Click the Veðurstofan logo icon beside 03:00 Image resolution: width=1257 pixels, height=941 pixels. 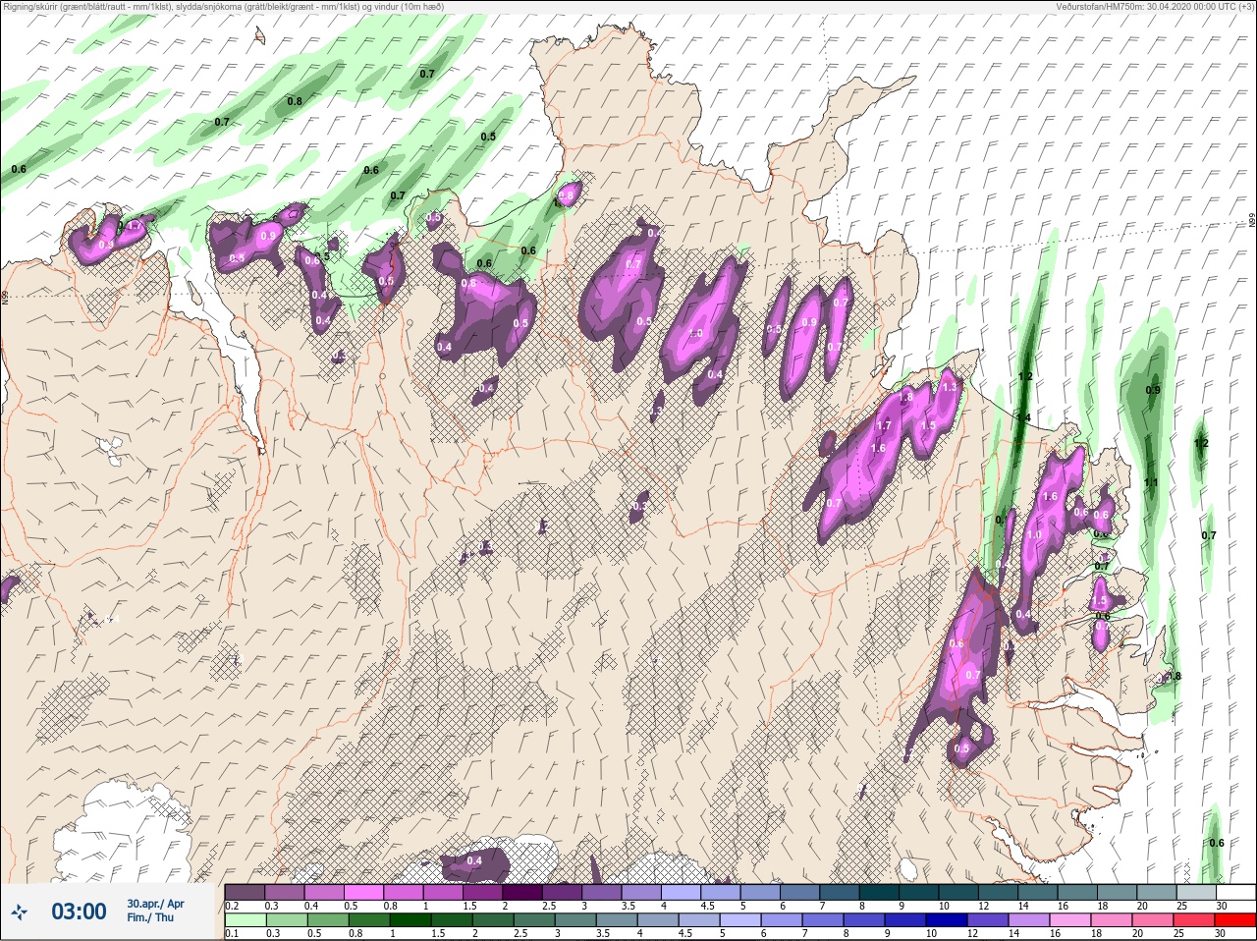tap(20, 913)
